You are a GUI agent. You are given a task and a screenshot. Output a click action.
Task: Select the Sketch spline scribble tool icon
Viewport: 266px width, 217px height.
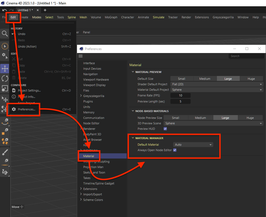[5, 172]
